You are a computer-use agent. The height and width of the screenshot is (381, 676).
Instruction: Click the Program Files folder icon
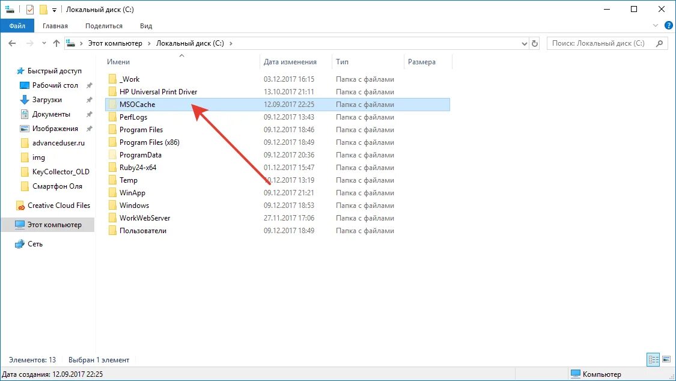(x=112, y=129)
